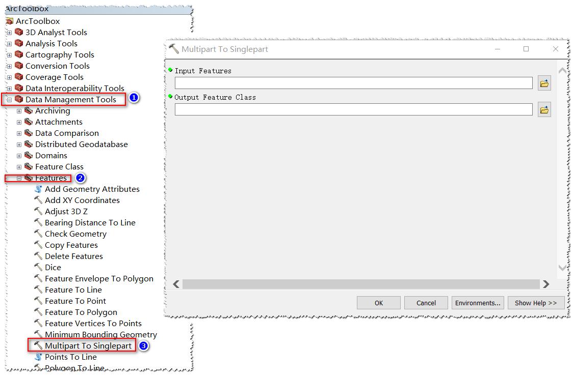This screenshot has height=376, width=573.
Task: Click the Attachments toolset icon
Action: pyautogui.click(x=29, y=122)
